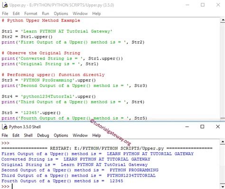This screenshot has width=225, height=189.
Task: Click Shell output 'PYTHON1234TUTORIAL' line
Action: [x=78, y=176]
